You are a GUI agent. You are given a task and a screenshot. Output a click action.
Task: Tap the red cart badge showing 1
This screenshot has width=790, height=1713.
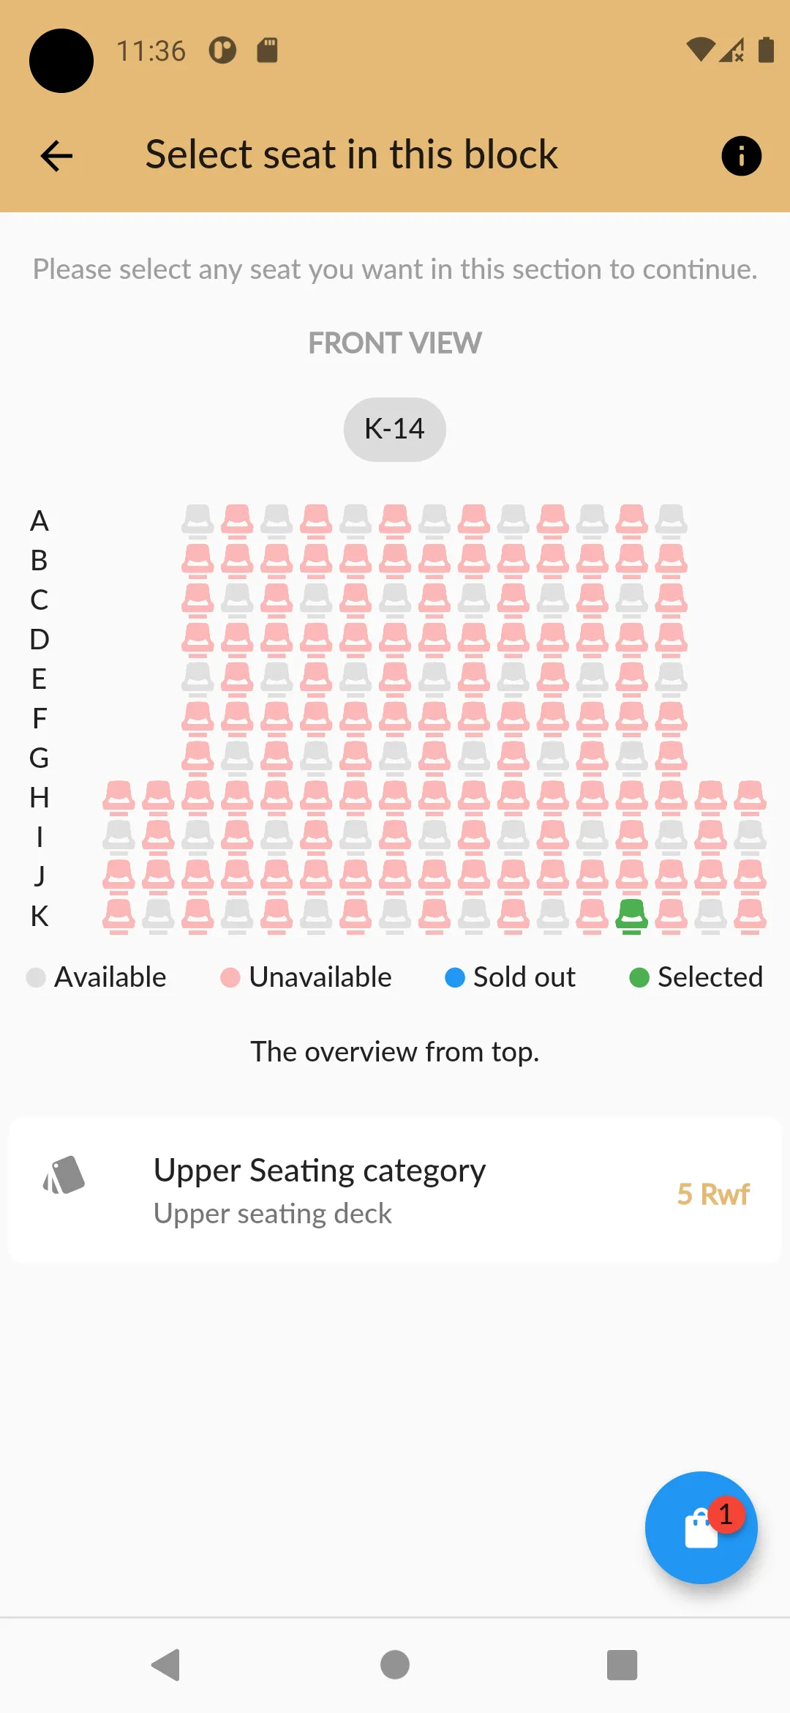[x=726, y=1514]
